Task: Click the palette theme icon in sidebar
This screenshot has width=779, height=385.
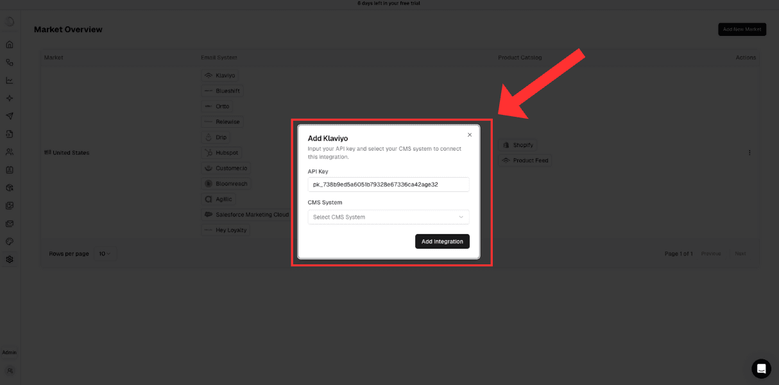Action: pos(10,242)
